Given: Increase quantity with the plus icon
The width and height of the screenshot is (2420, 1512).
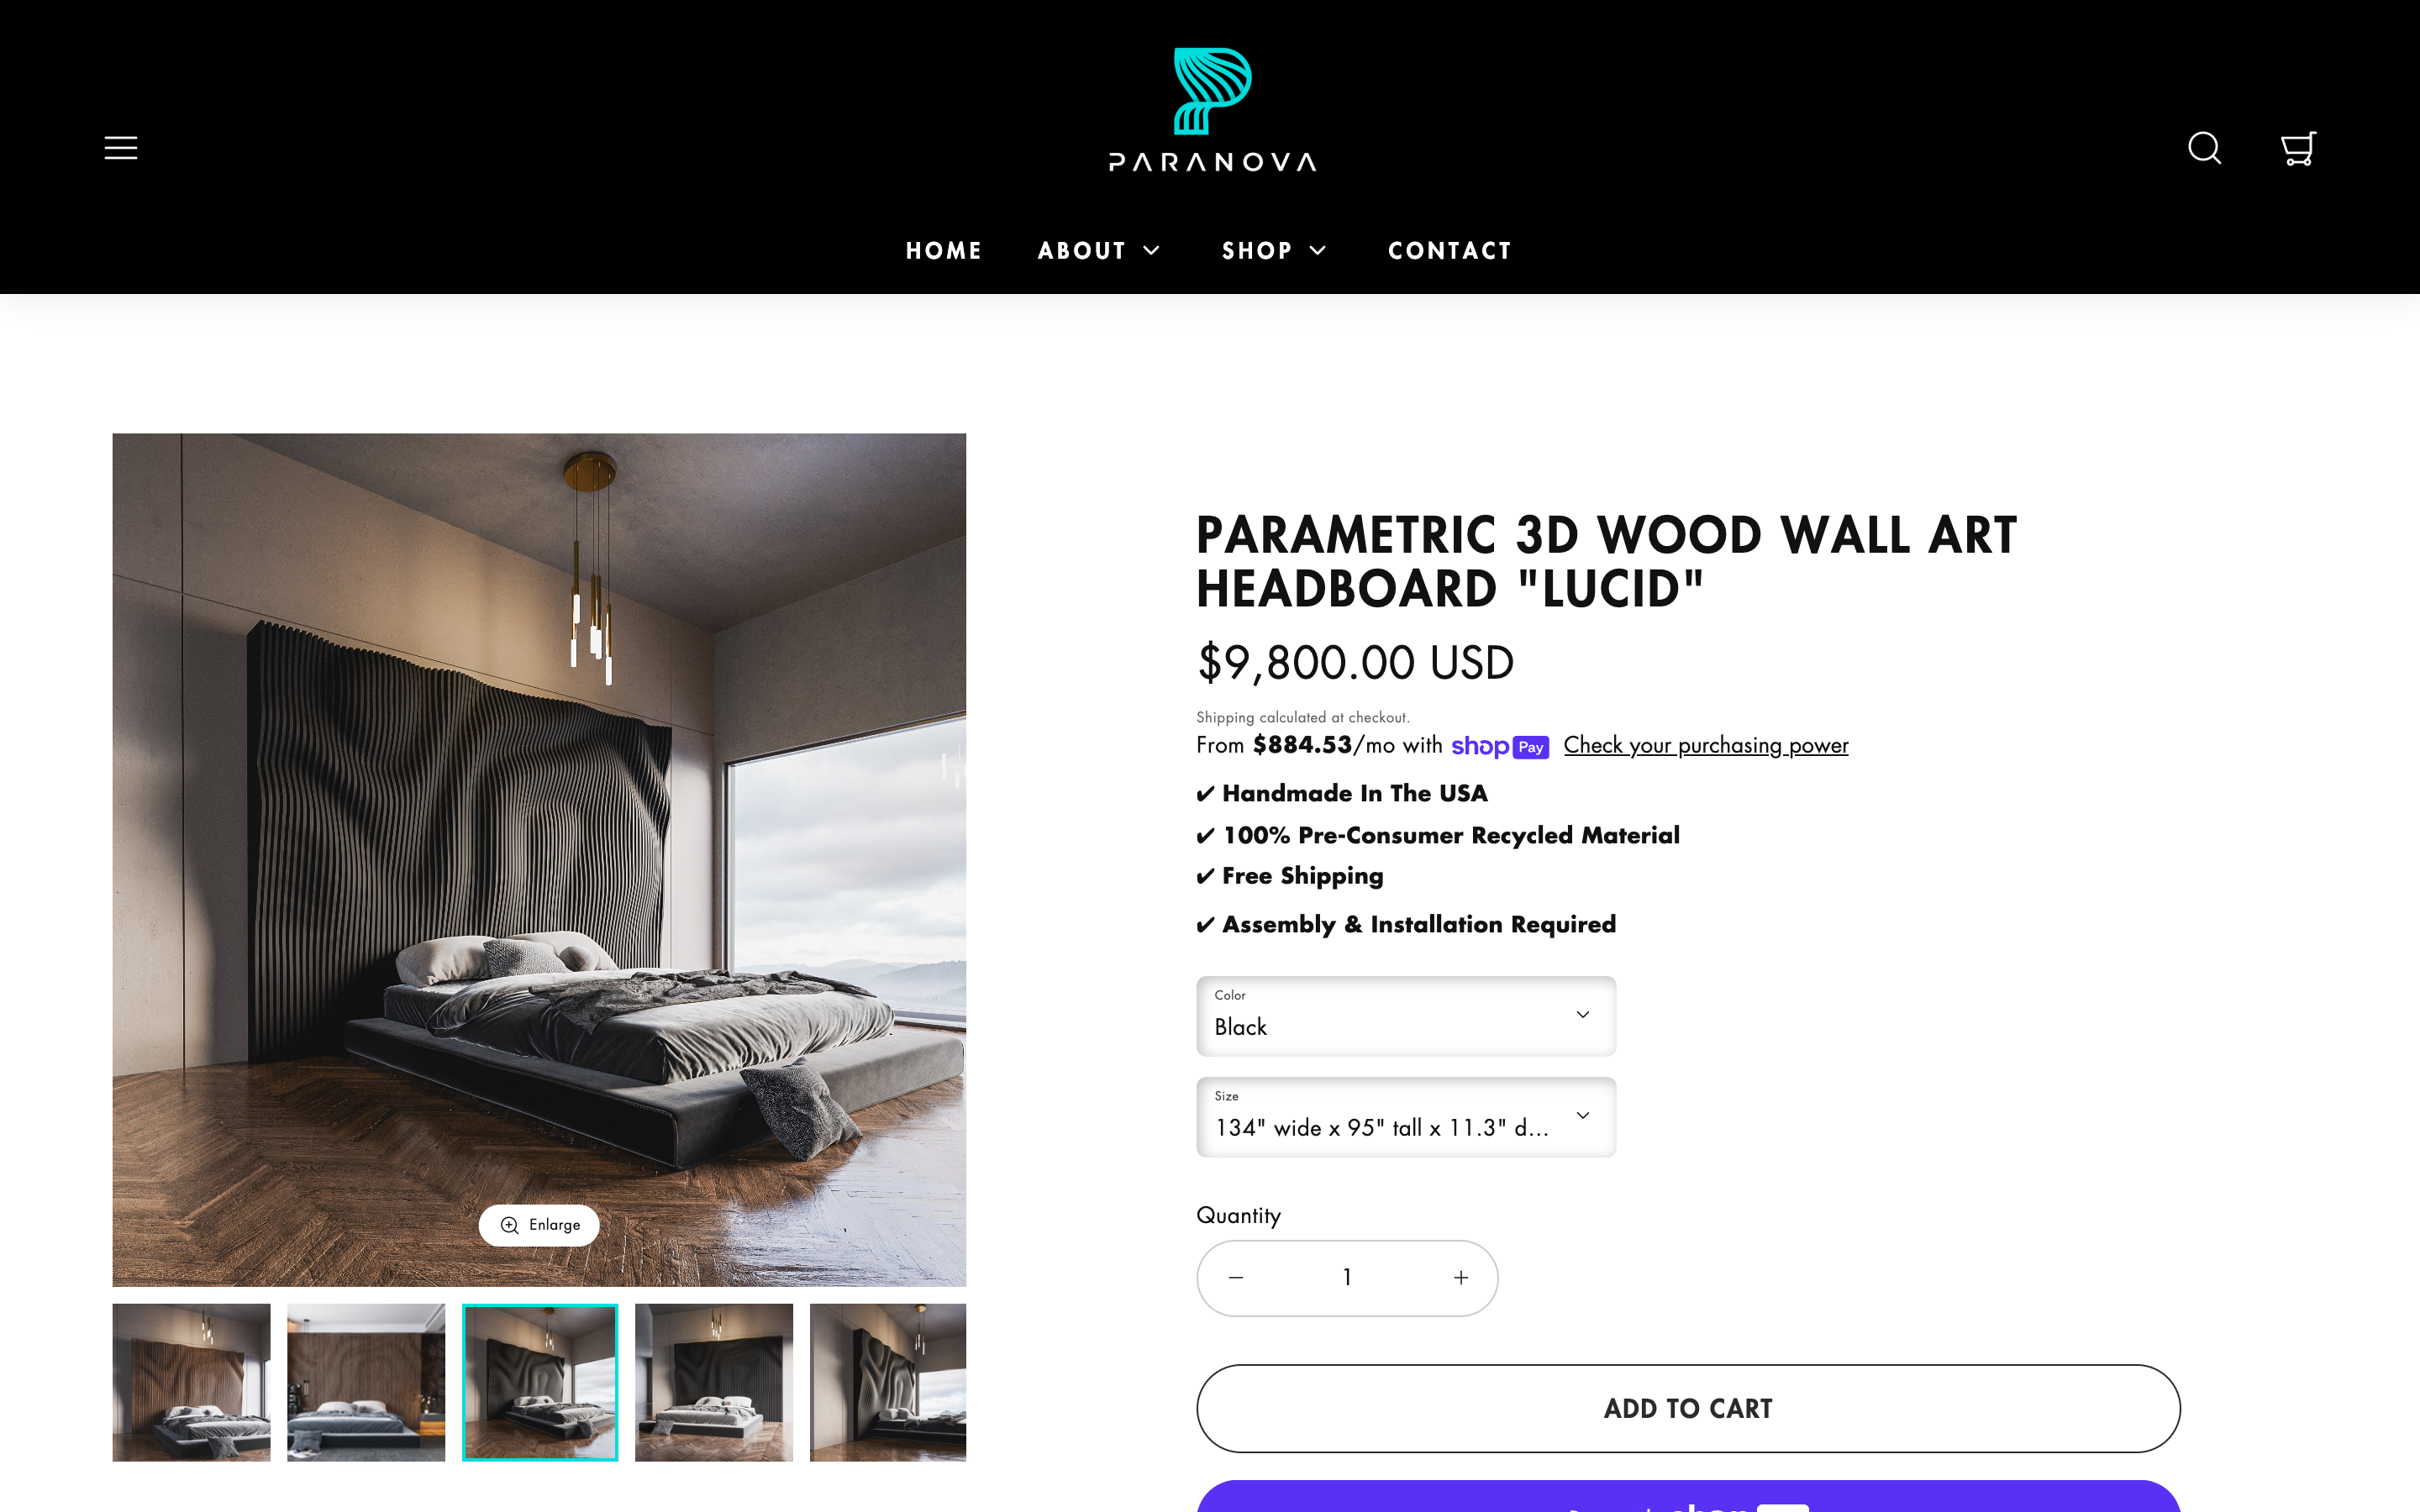Looking at the screenshot, I should pyautogui.click(x=1461, y=1277).
